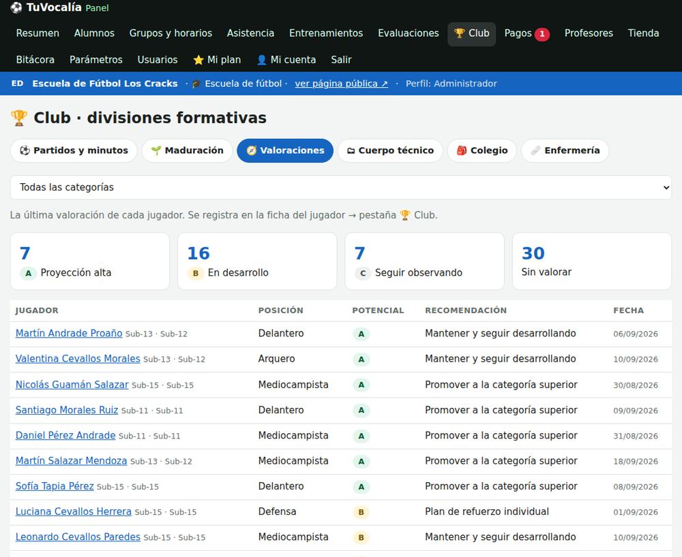This screenshot has height=557, width=682.
Task: Switch to Enfermería tab
Action: pos(565,150)
